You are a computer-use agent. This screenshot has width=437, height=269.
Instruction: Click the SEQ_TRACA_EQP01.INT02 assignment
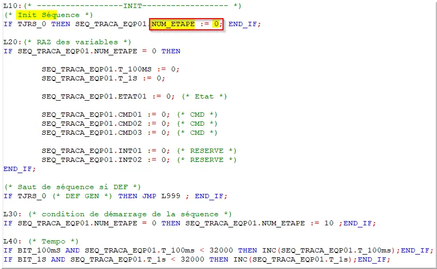coord(105,160)
